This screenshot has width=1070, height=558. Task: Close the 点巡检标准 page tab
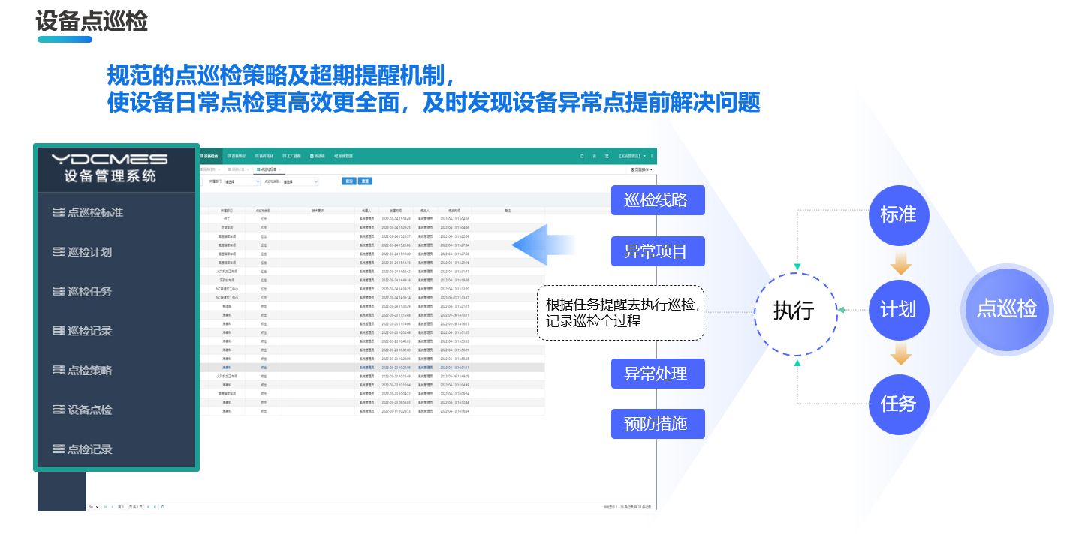[x=280, y=170]
